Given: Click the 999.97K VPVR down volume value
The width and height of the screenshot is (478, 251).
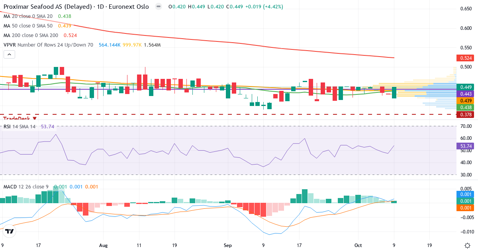Looking at the screenshot, I should pyautogui.click(x=132, y=45).
